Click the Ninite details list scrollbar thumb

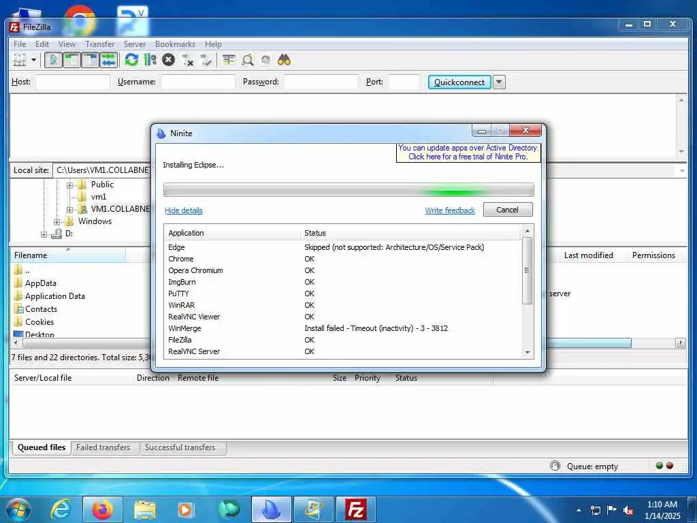coord(528,270)
